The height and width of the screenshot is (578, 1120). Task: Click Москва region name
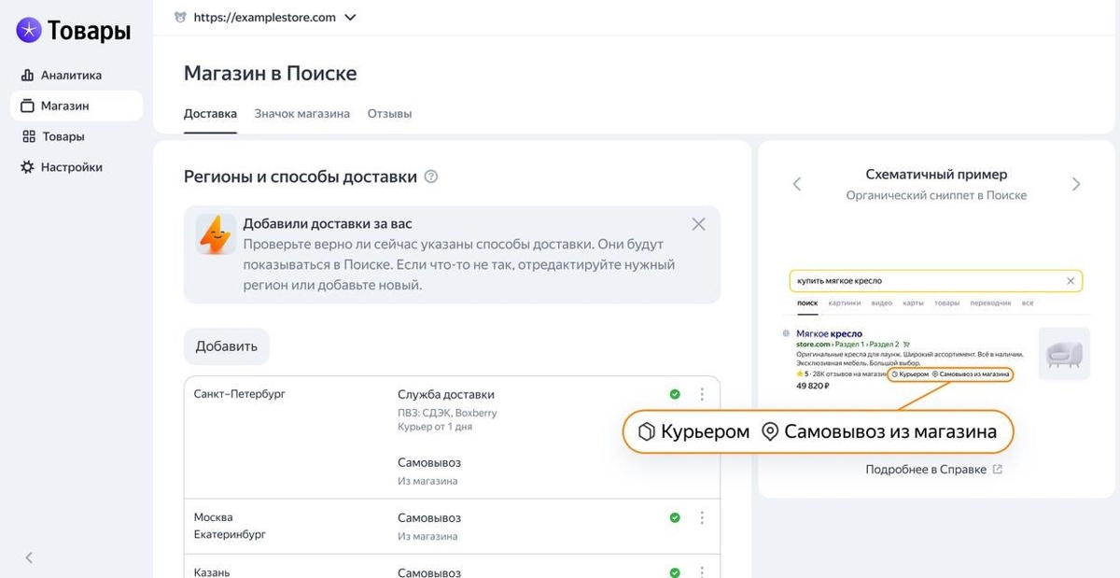[x=214, y=517]
